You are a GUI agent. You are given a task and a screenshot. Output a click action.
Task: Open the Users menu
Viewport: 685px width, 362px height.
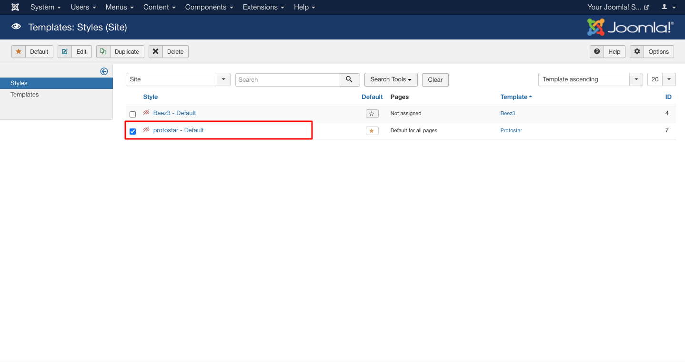coord(83,7)
